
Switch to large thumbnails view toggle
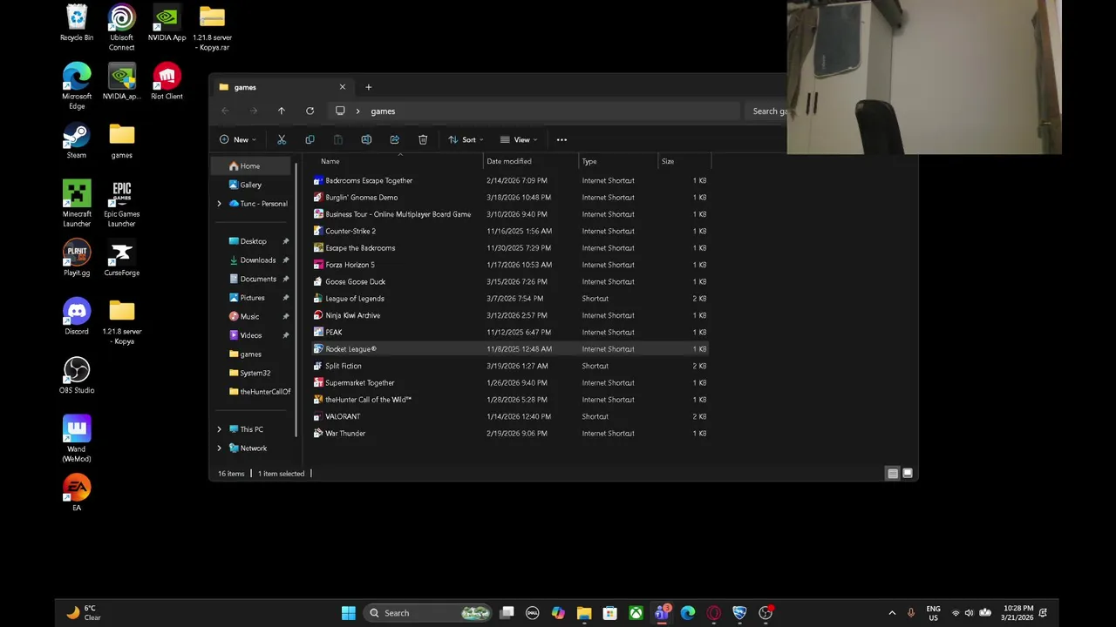908,474
